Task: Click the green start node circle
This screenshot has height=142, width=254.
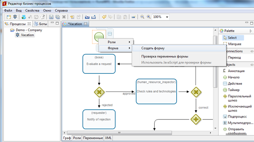Action: [x=99, y=37]
